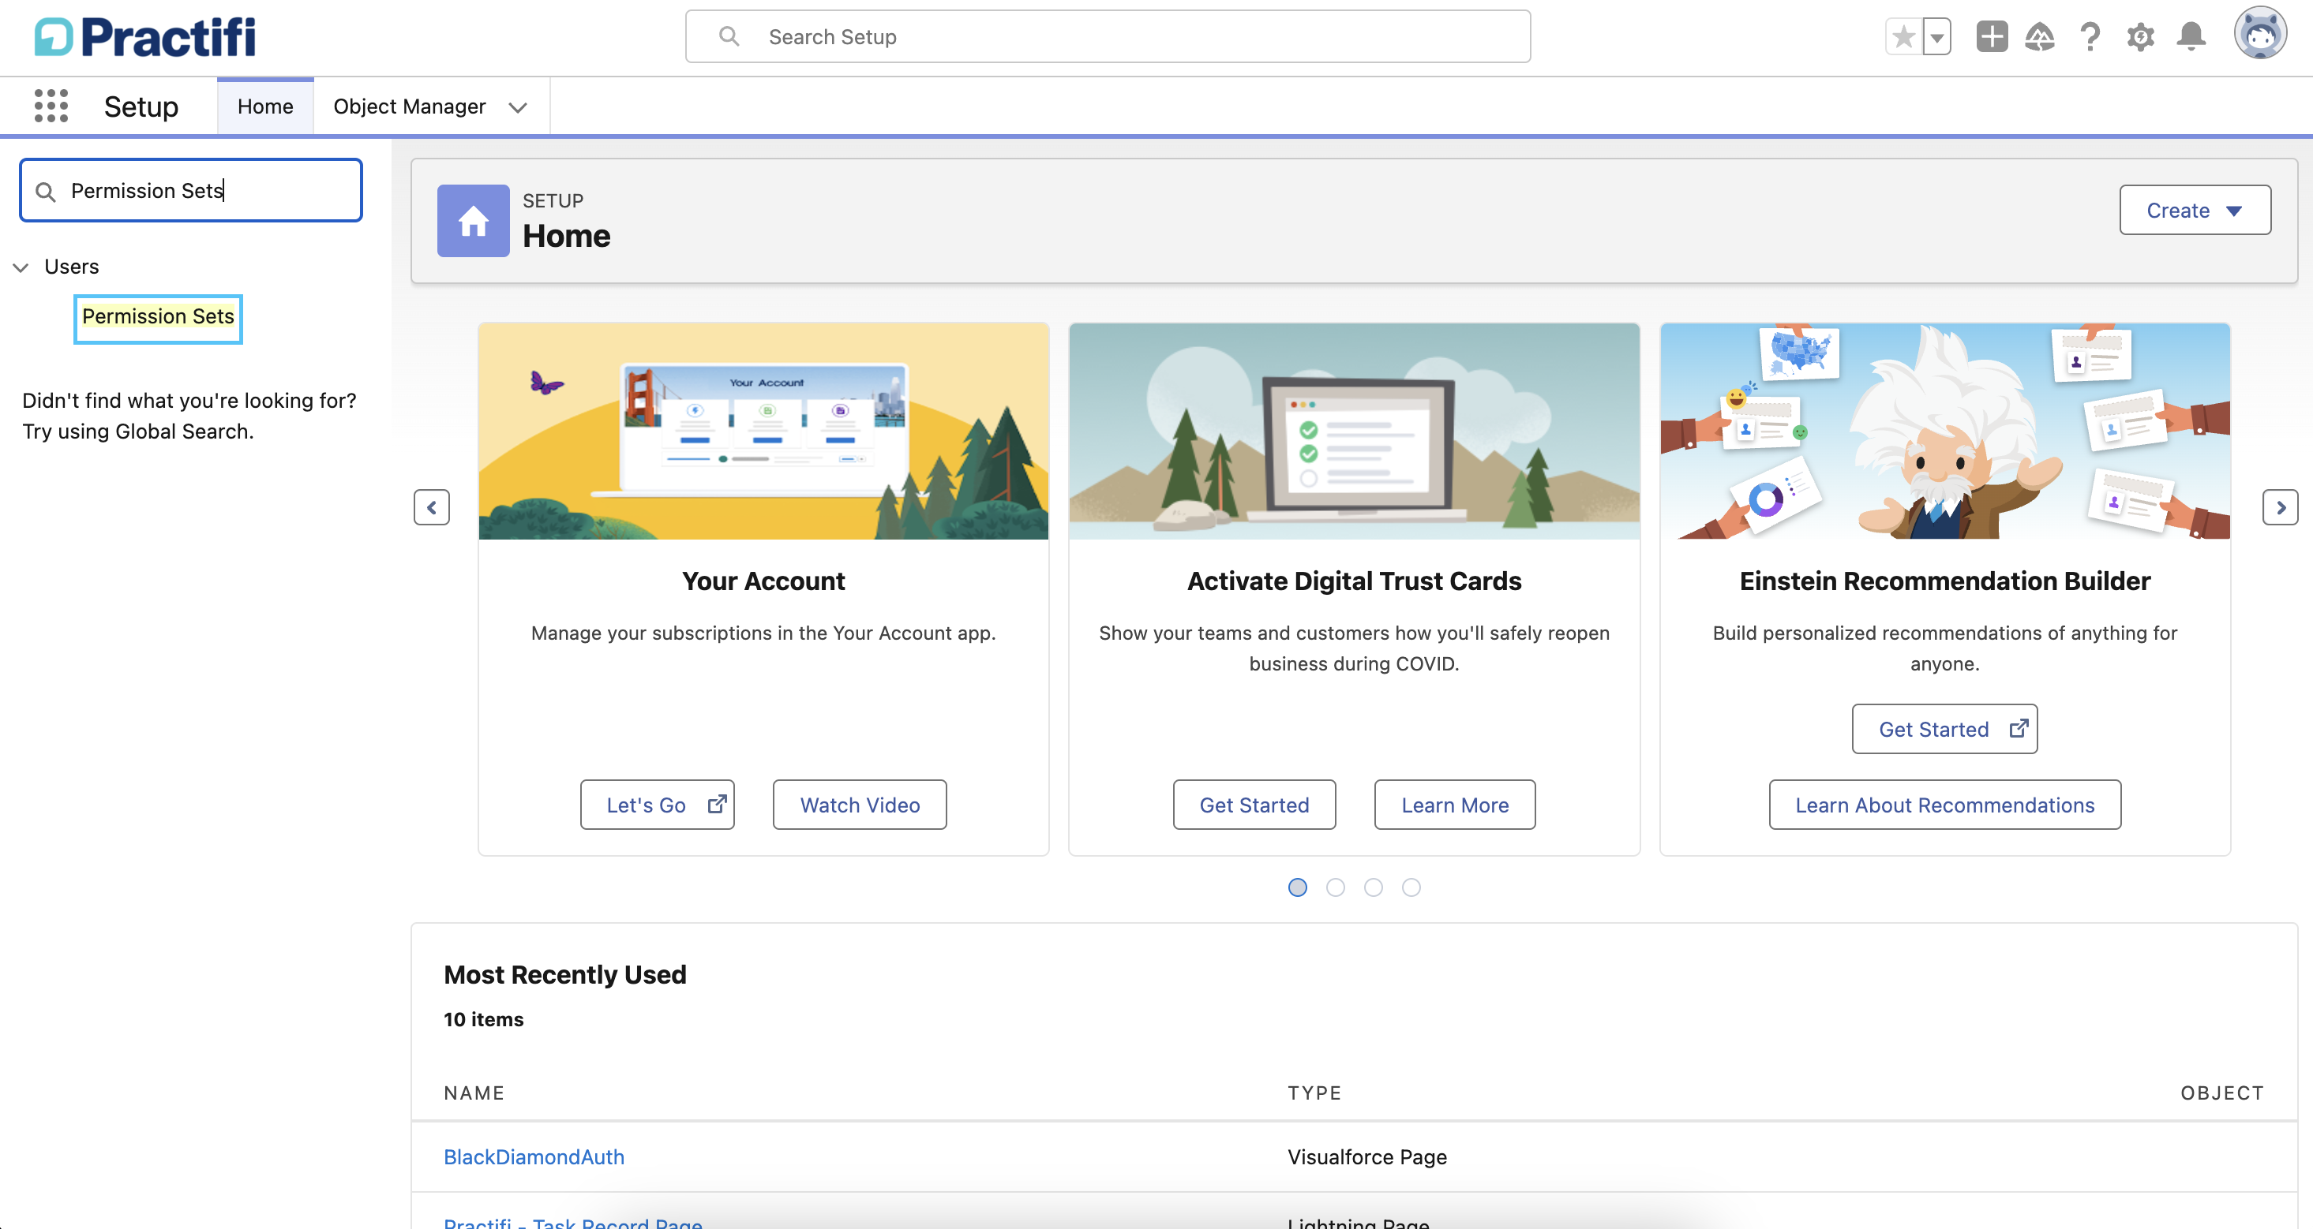Collapse the Users tree section
Image resolution: width=2313 pixels, height=1229 pixels.
point(21,267)
